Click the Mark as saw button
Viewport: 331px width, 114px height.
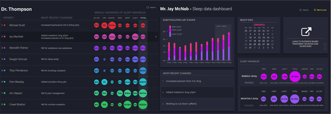(x=320, y=10)
